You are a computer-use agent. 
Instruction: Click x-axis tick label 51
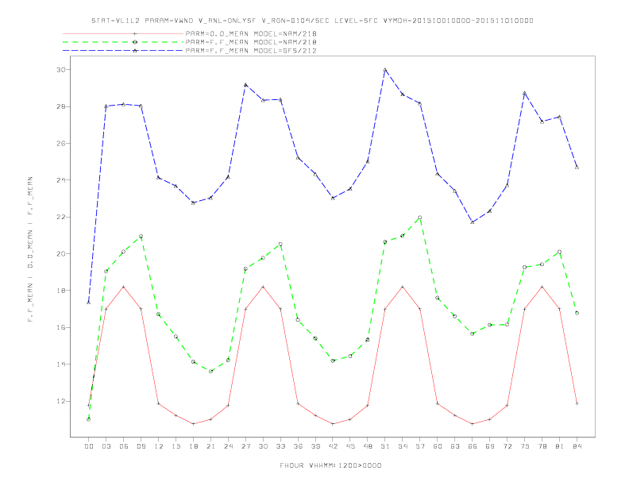point(385,446)
